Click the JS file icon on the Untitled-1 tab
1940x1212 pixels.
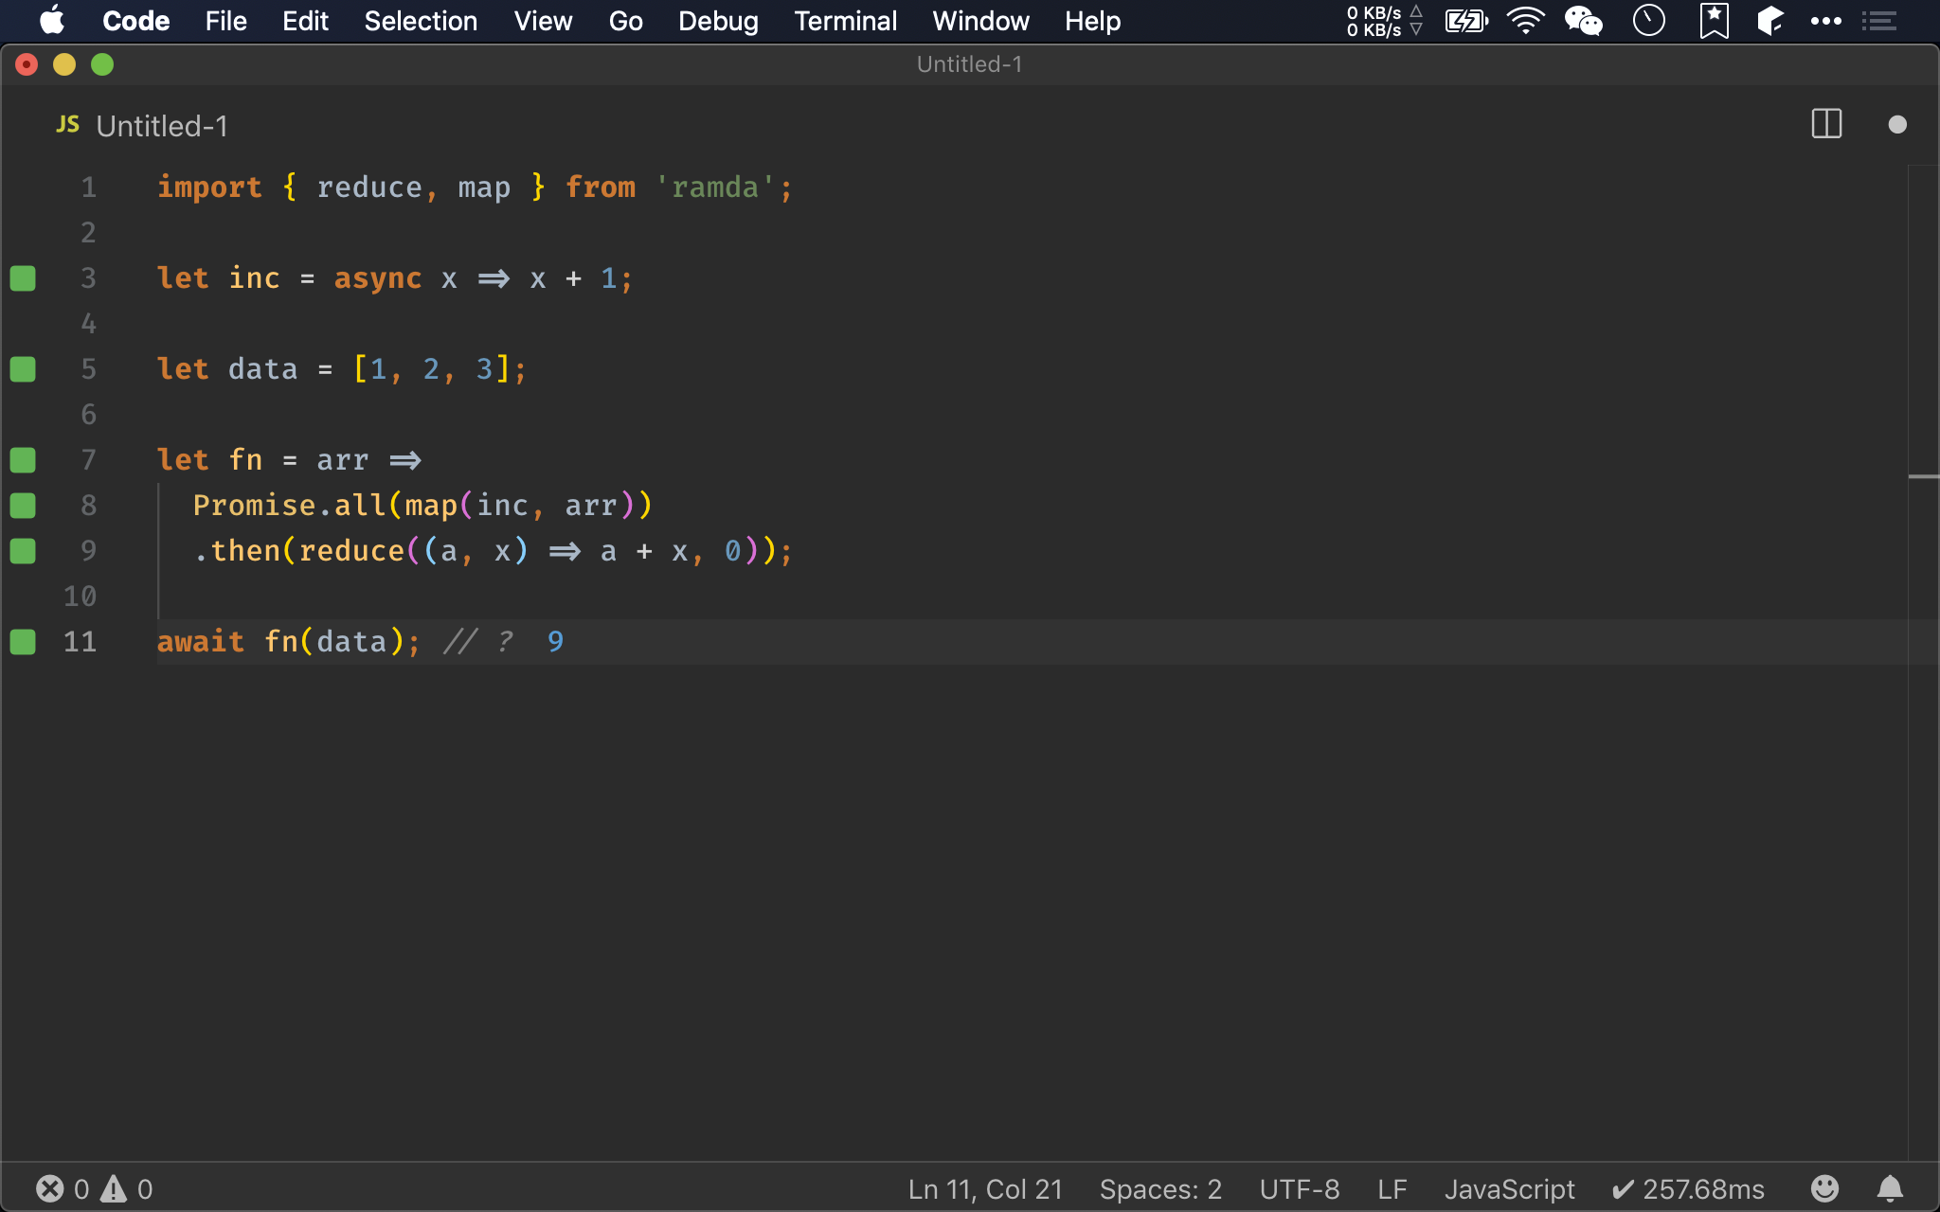[x=67, y=124]
